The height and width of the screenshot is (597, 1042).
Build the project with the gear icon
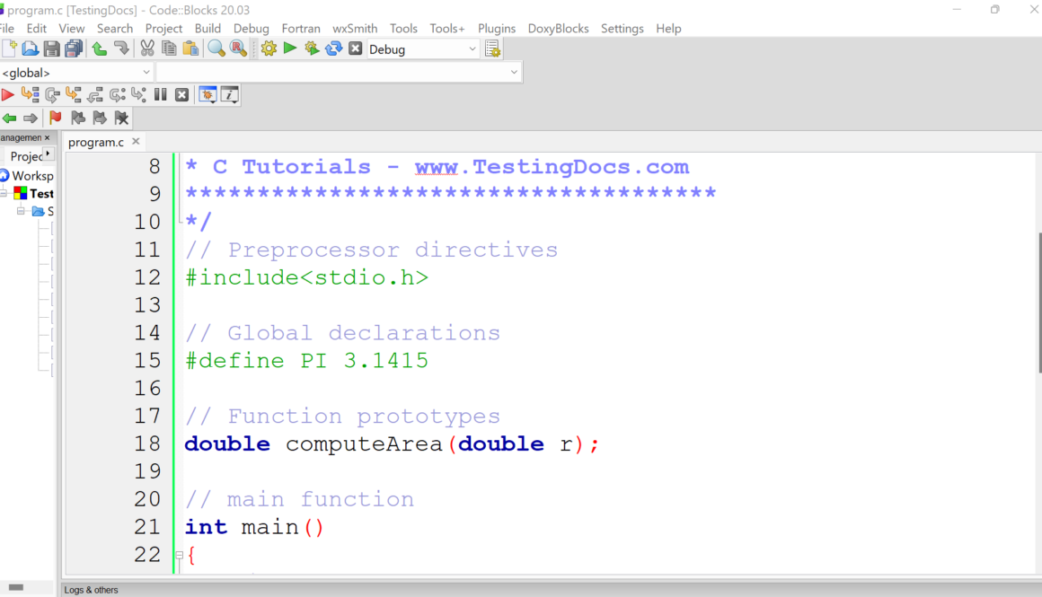(269, 48)
